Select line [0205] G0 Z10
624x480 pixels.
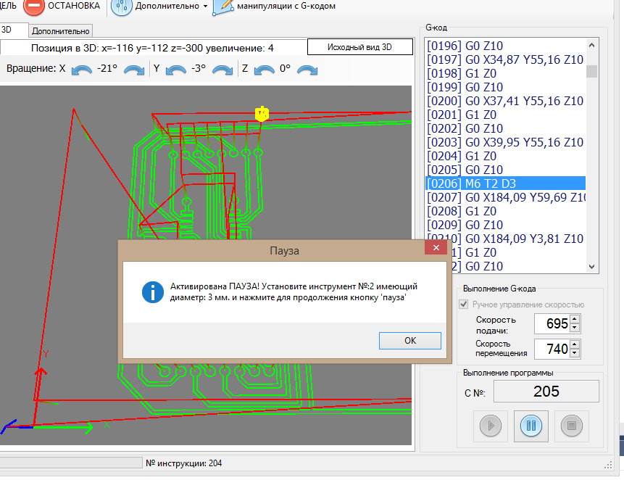pyautogui.click(x=505, y=170)
